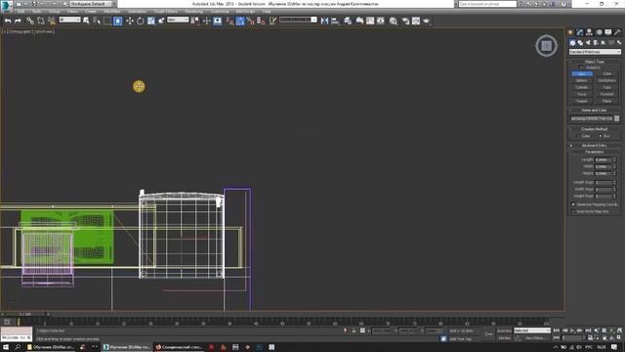Screen dimensions: 625x352
Task: Open the Rendering menu
Action: 193,12
